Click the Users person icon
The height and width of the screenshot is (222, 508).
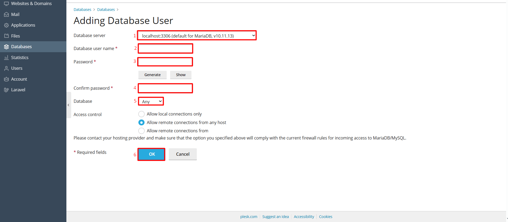[x=6, y=68]
